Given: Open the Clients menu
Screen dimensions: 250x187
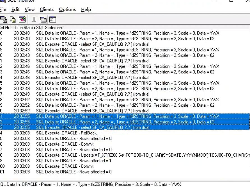Looking at the screenshot, I should click(x=47, y=10).
